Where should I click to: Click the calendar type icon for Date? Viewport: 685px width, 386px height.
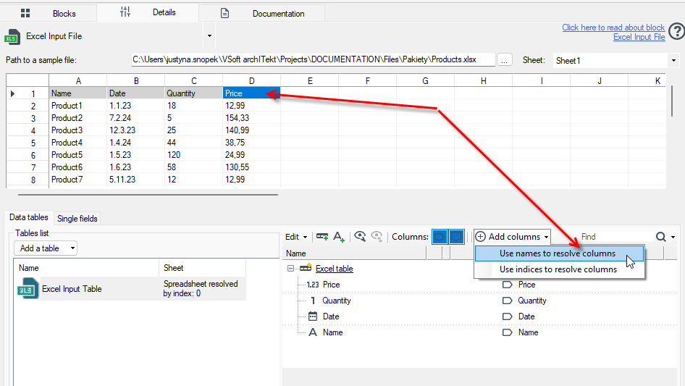tap(313, 316)
